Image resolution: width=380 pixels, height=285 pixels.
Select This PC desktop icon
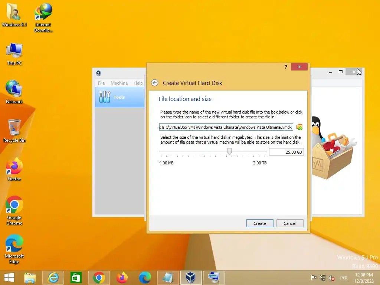[14, 54]
